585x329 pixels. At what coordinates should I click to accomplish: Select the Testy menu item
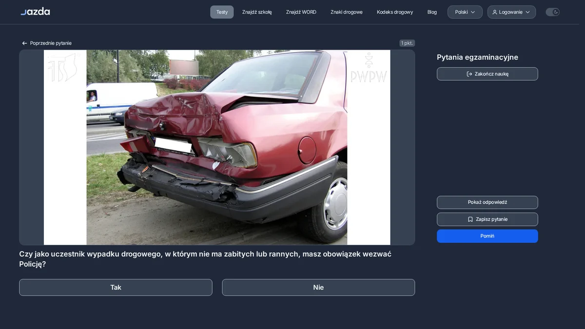(x=222, y=12)
